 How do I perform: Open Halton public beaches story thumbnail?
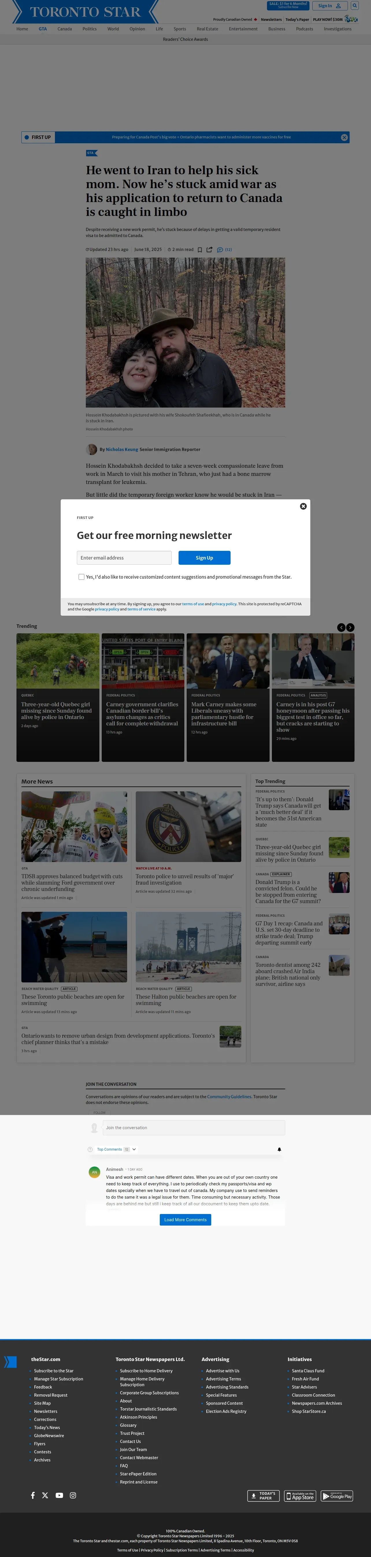click(x=188, y=947)
